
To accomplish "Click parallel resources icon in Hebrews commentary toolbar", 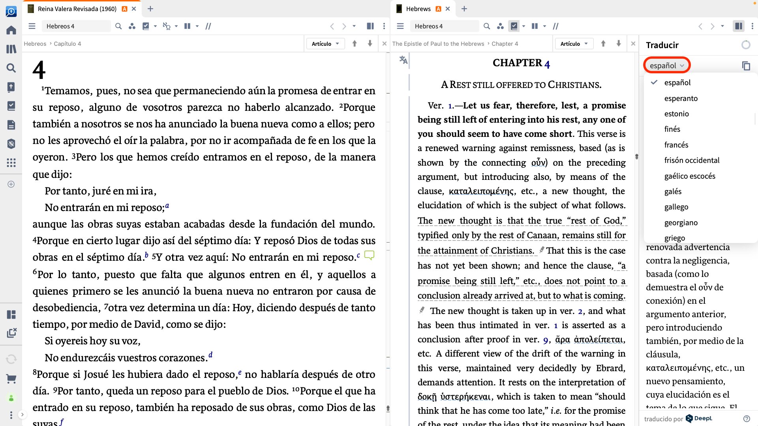I will (500, 26).
